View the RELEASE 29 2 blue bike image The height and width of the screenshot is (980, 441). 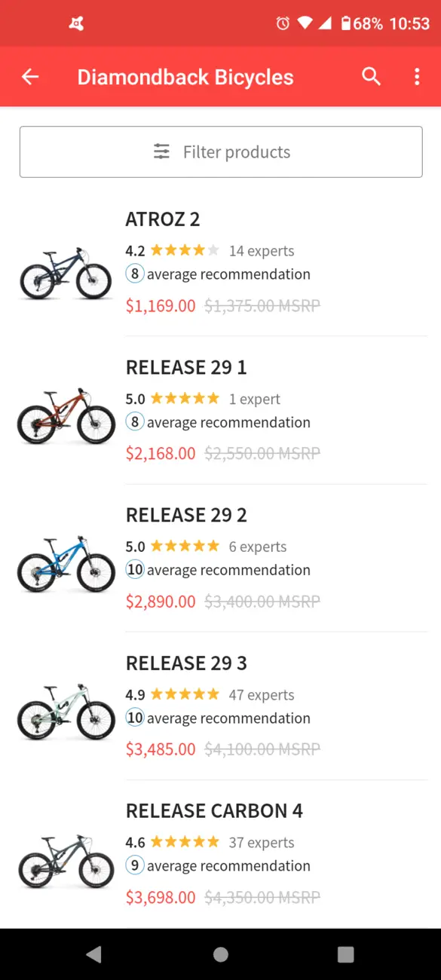click(66, 565)
